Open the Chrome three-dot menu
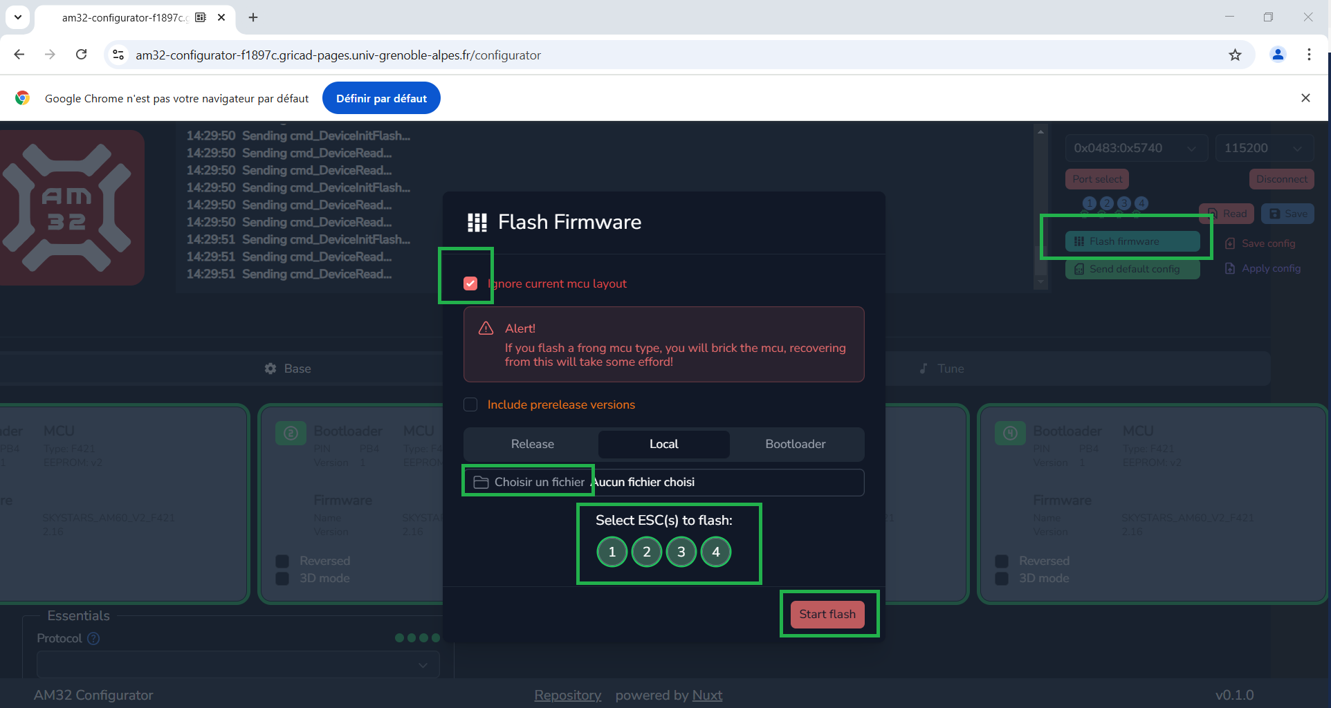This screenshot has height=708, width=1331. click(1309, 55)
